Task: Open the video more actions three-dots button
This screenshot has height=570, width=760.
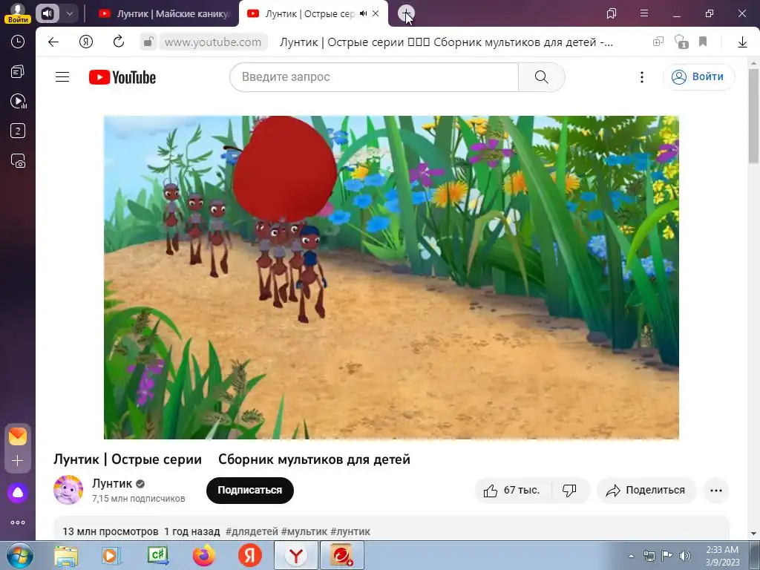Action: [716, 491]
